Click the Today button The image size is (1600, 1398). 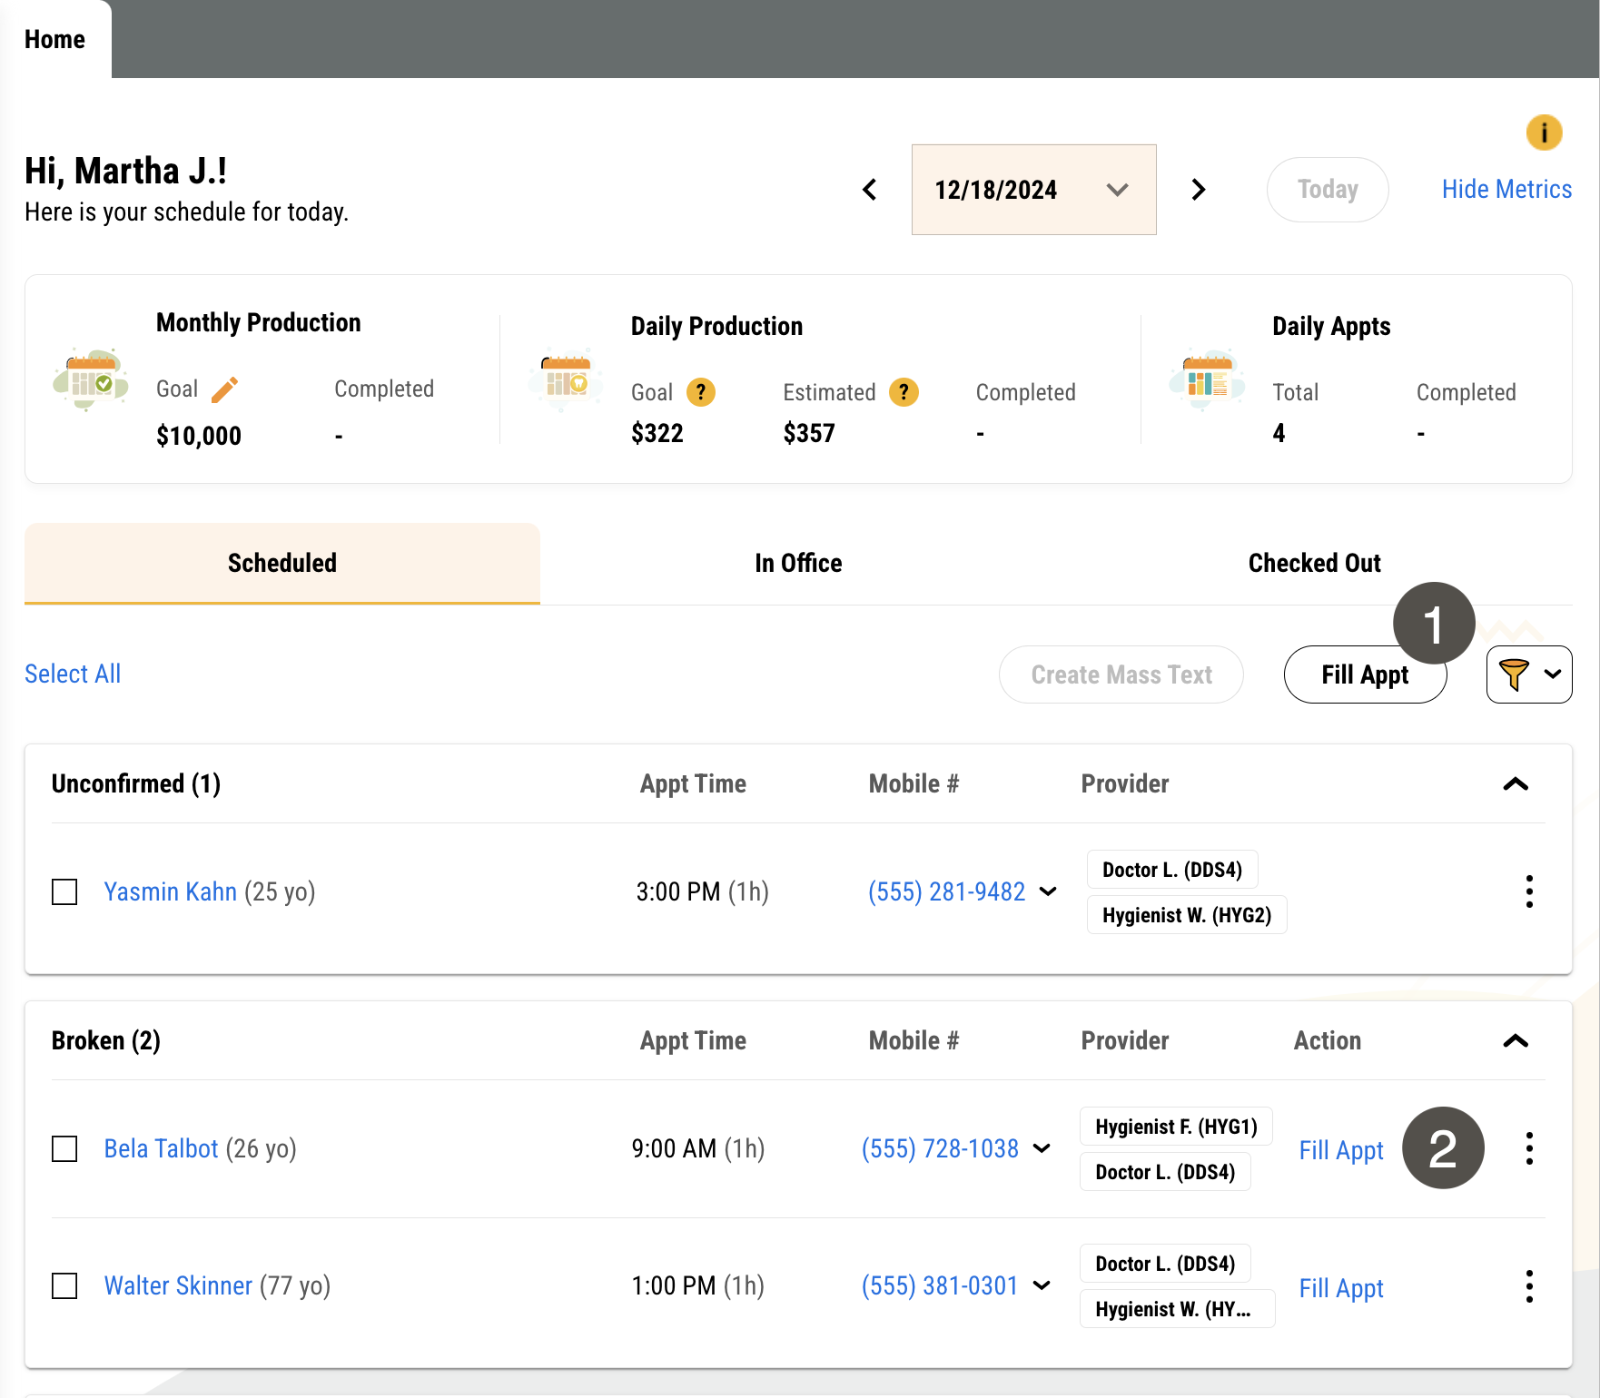[1328, 190]
